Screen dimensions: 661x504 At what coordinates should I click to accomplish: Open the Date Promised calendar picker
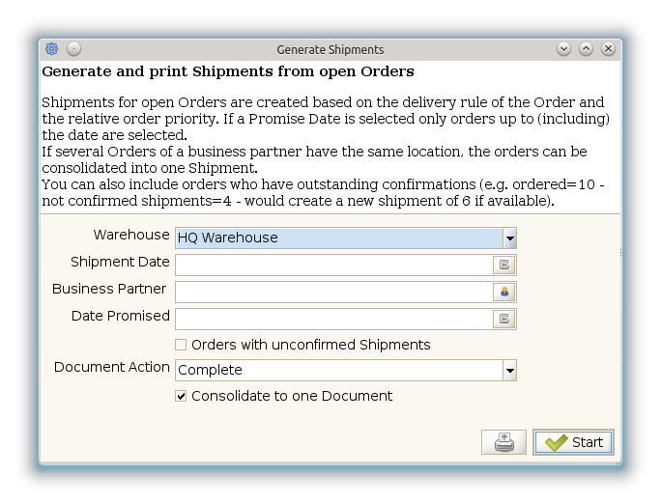click(x=504, y=319)
